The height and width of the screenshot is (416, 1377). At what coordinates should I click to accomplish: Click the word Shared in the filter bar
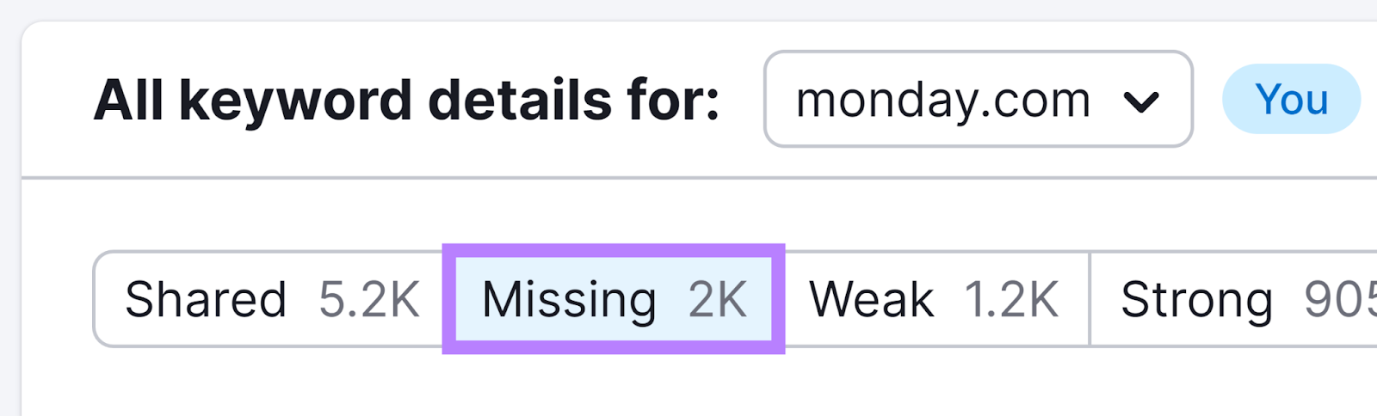(x=206, y=299)
